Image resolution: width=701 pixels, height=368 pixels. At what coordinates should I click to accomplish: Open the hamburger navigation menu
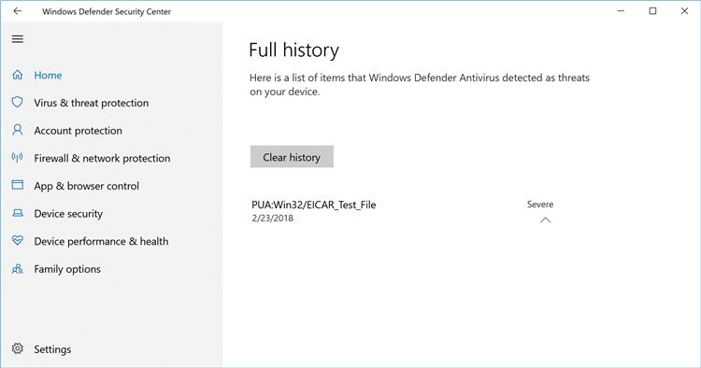18,39
